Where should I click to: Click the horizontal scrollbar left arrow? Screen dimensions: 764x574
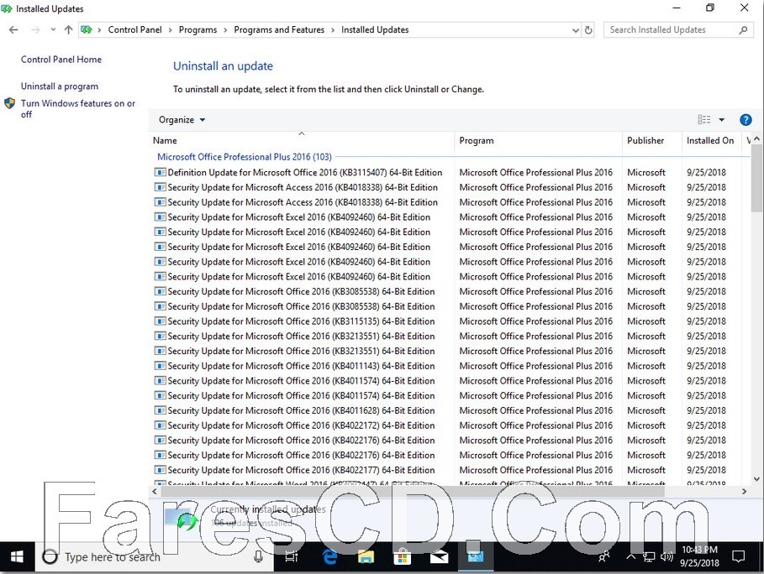155,491
